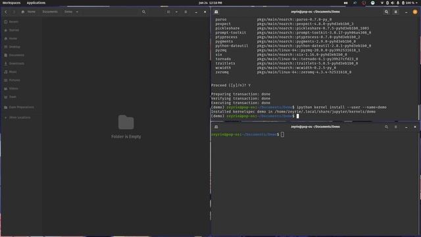Viewport: 421px width, 237px height.
Task: Open the Workspaces overview
Action: click(12, 3)
